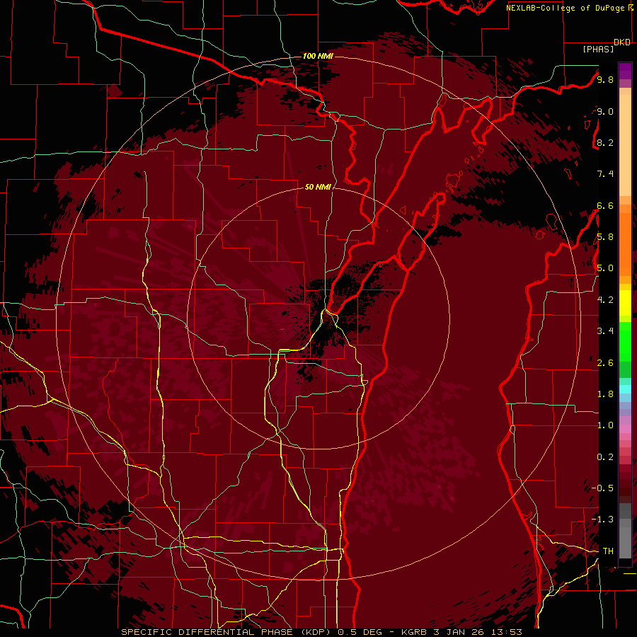This screenshot has width=637, height=637.
Task: Click the bright green segment of the color bar
Action: pos(625,341)
